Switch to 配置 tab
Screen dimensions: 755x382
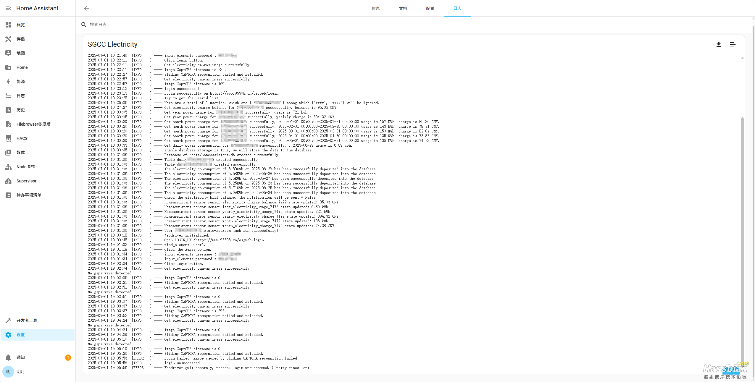tap(430, 8)
